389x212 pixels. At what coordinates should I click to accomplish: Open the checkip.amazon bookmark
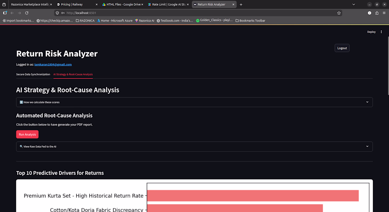[54, 20]
